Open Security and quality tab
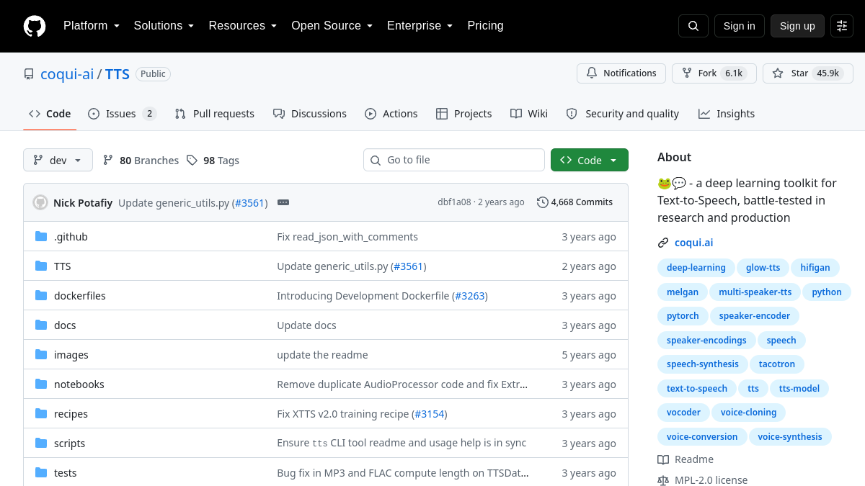Screen dimensions: 865x486 (623, 114)
